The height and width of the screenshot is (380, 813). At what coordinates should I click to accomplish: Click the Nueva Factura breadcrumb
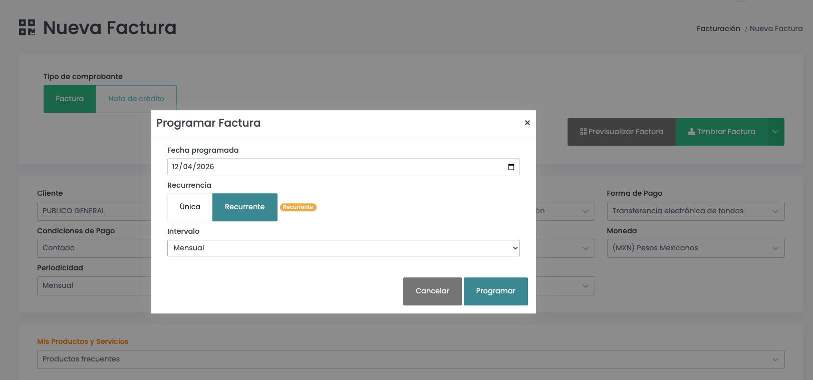point(776,29)
